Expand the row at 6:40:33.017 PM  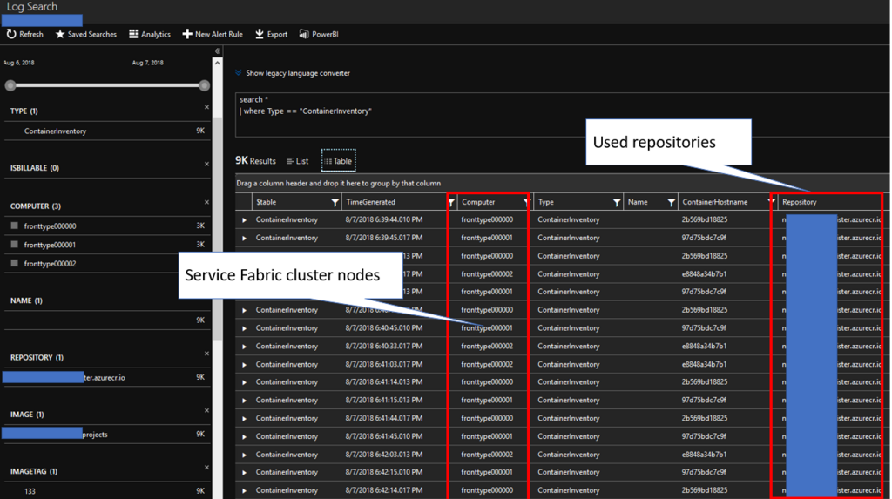[x=244, y=347]
